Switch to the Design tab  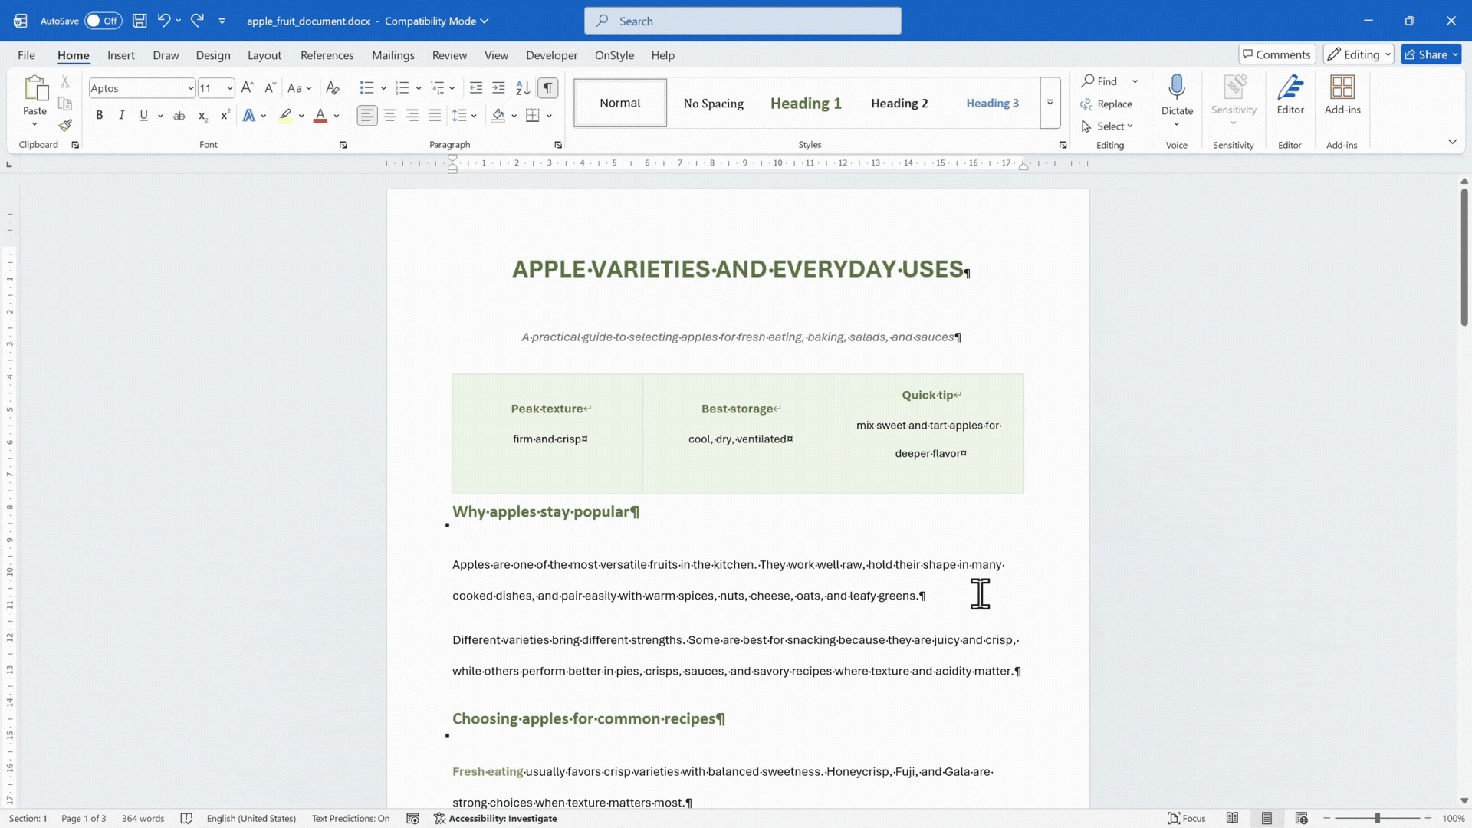(x=213, y=55)
